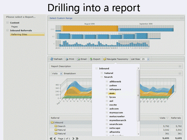Viewport: 187px width, 140px height.
Task: Expand the Report Description panel
Action: pos(180,66)
